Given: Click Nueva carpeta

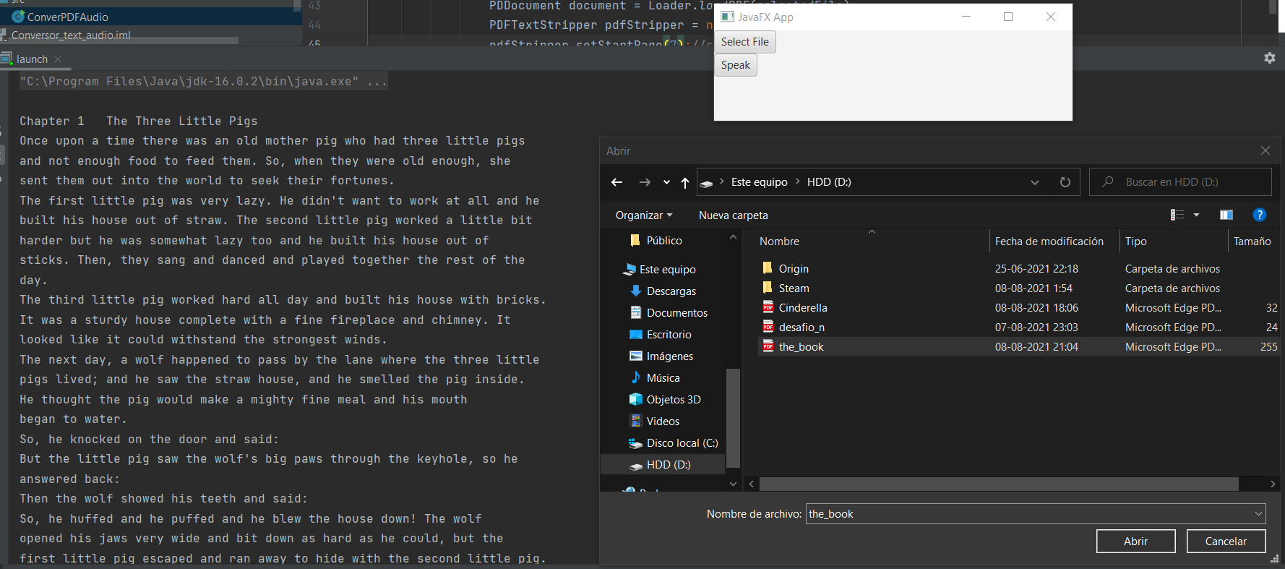Looking at the screenshot, I should pos(733,215).
